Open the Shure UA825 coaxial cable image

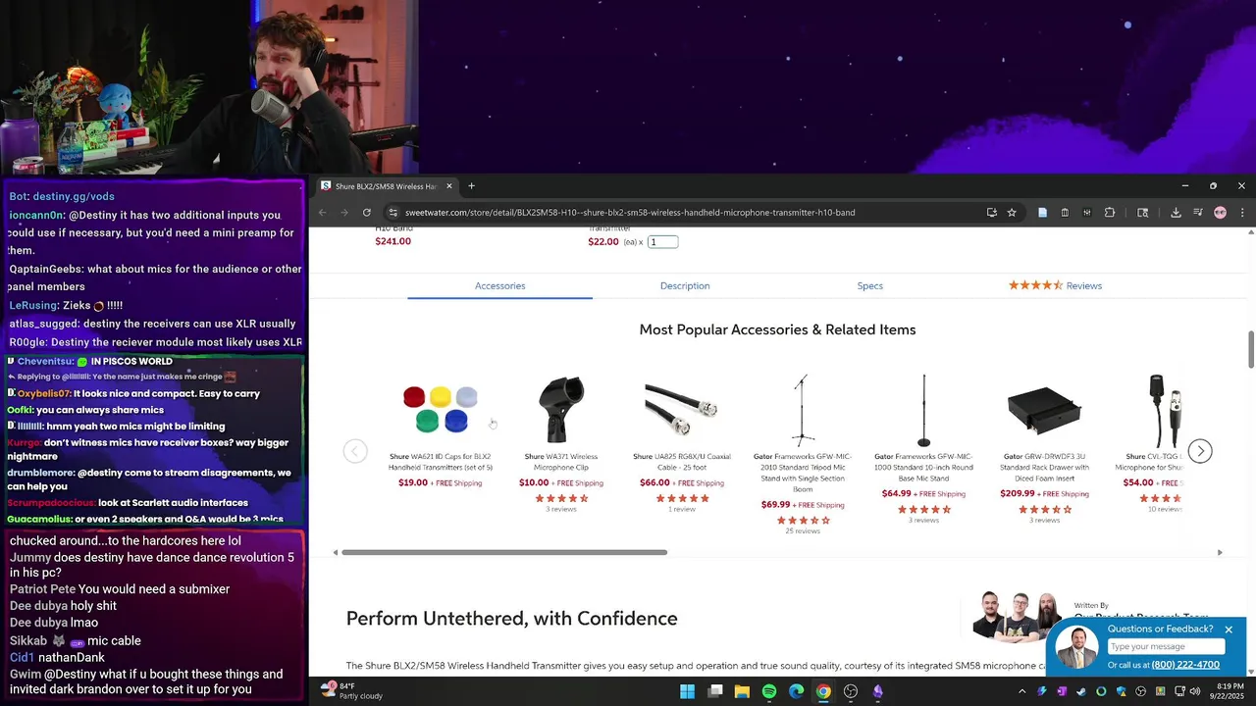point(682,409)
